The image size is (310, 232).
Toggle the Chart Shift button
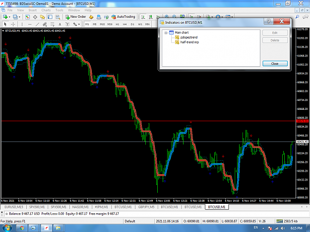coord(199,16)
